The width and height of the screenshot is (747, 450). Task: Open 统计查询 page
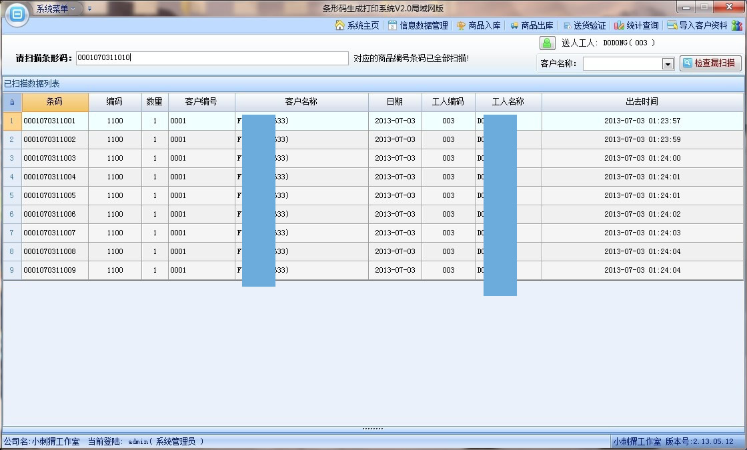(x=636, y=25)
